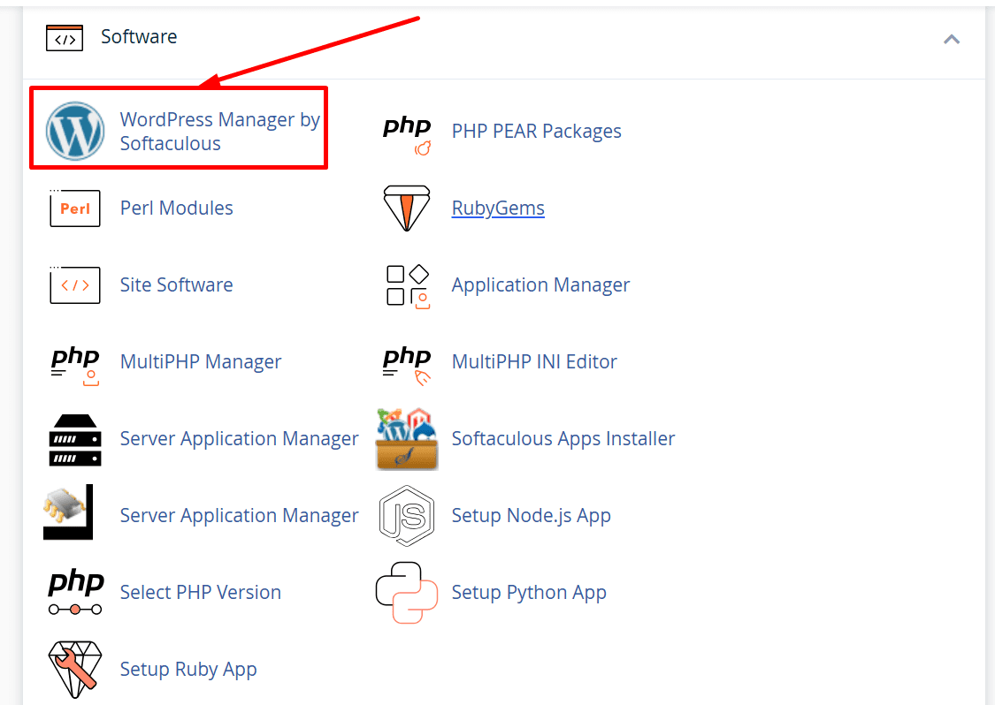This screenshot has width=995, height=705.
Task: Open the Setup Python App text link
Action: 529,592
